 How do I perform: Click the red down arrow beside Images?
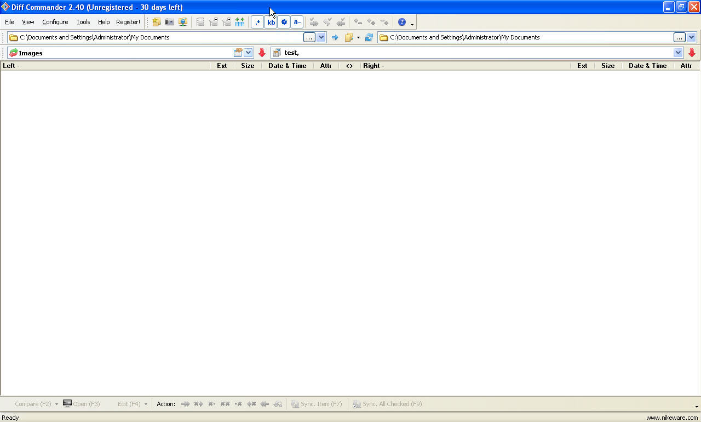[262, 53]
